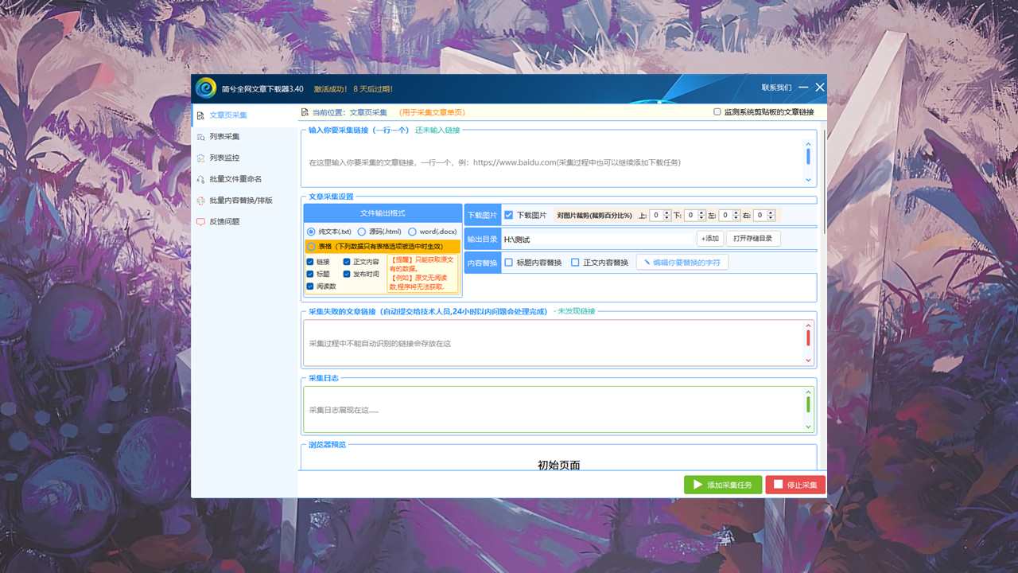Uncheck the 下载图片 checkbox
Viewport: 1018px width, 573px height.
(509, 215)
